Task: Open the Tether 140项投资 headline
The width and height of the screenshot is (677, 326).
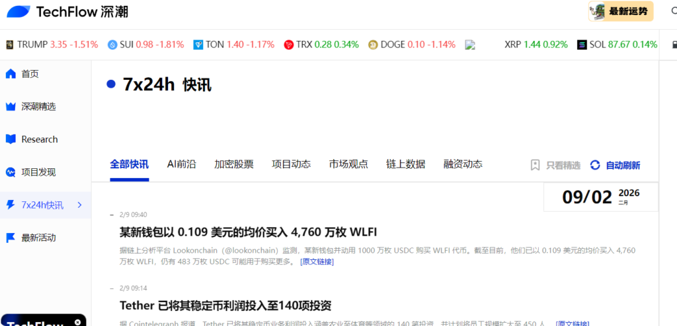Action: pyautogui.click(x=225, y=306)
